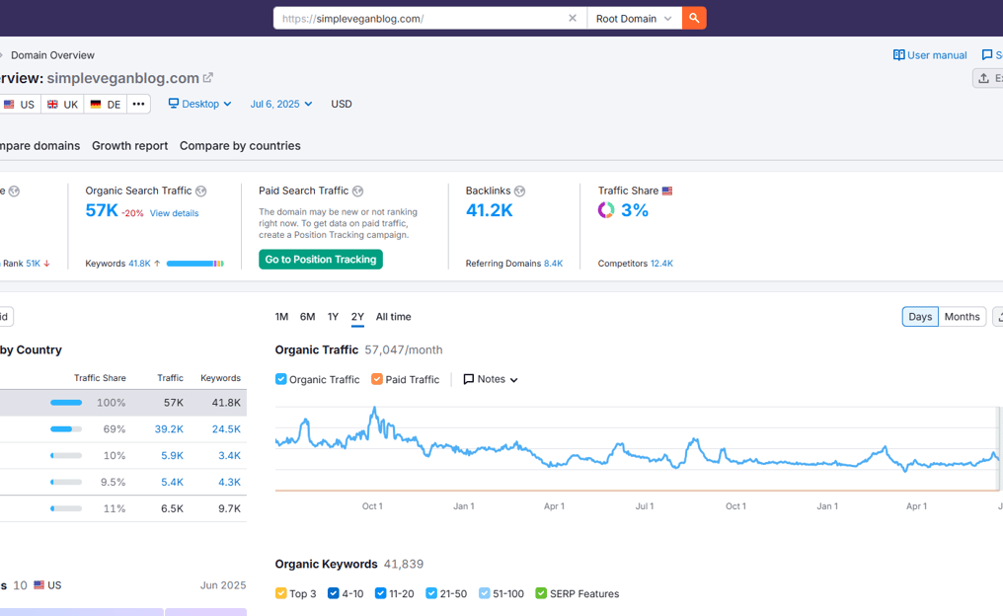Toggle the Organic Traffic checkbox

(x=280, y=379)
